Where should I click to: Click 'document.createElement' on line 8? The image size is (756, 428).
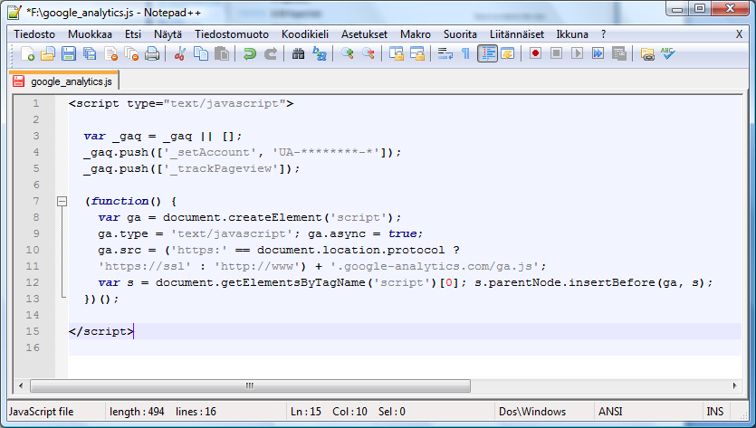click(242, 217)
